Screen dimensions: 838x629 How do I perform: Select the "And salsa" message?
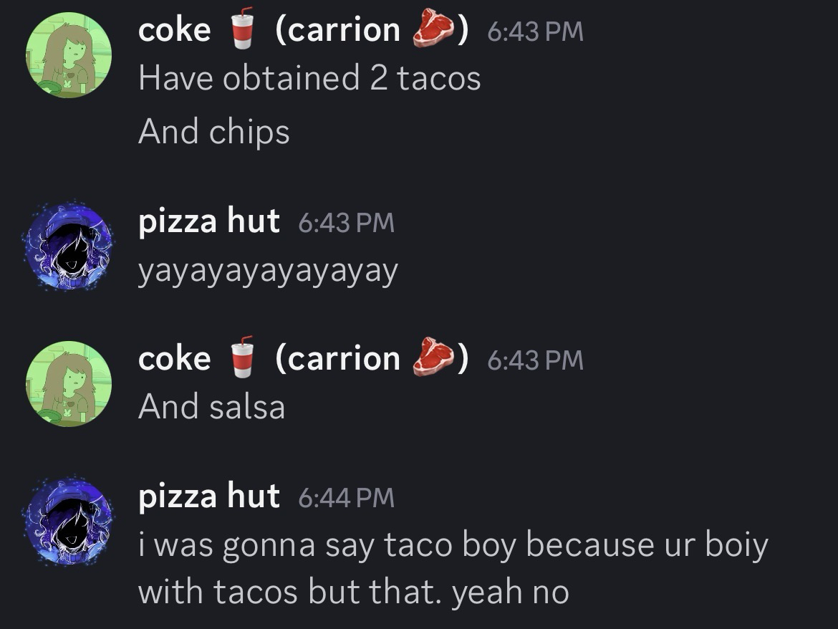tap(212, 407)
